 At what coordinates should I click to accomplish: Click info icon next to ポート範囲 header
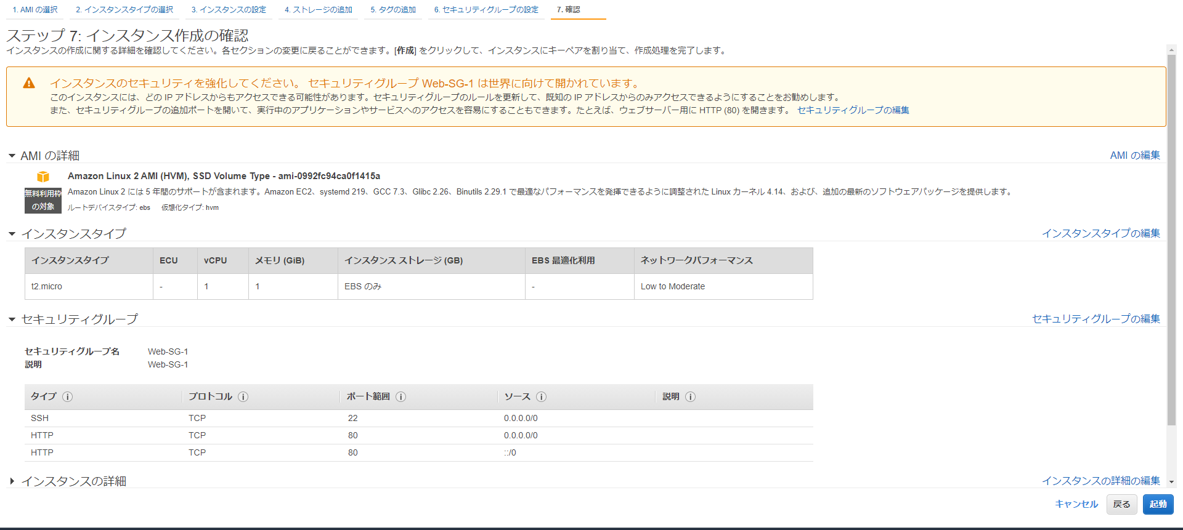tap(401, 397)
